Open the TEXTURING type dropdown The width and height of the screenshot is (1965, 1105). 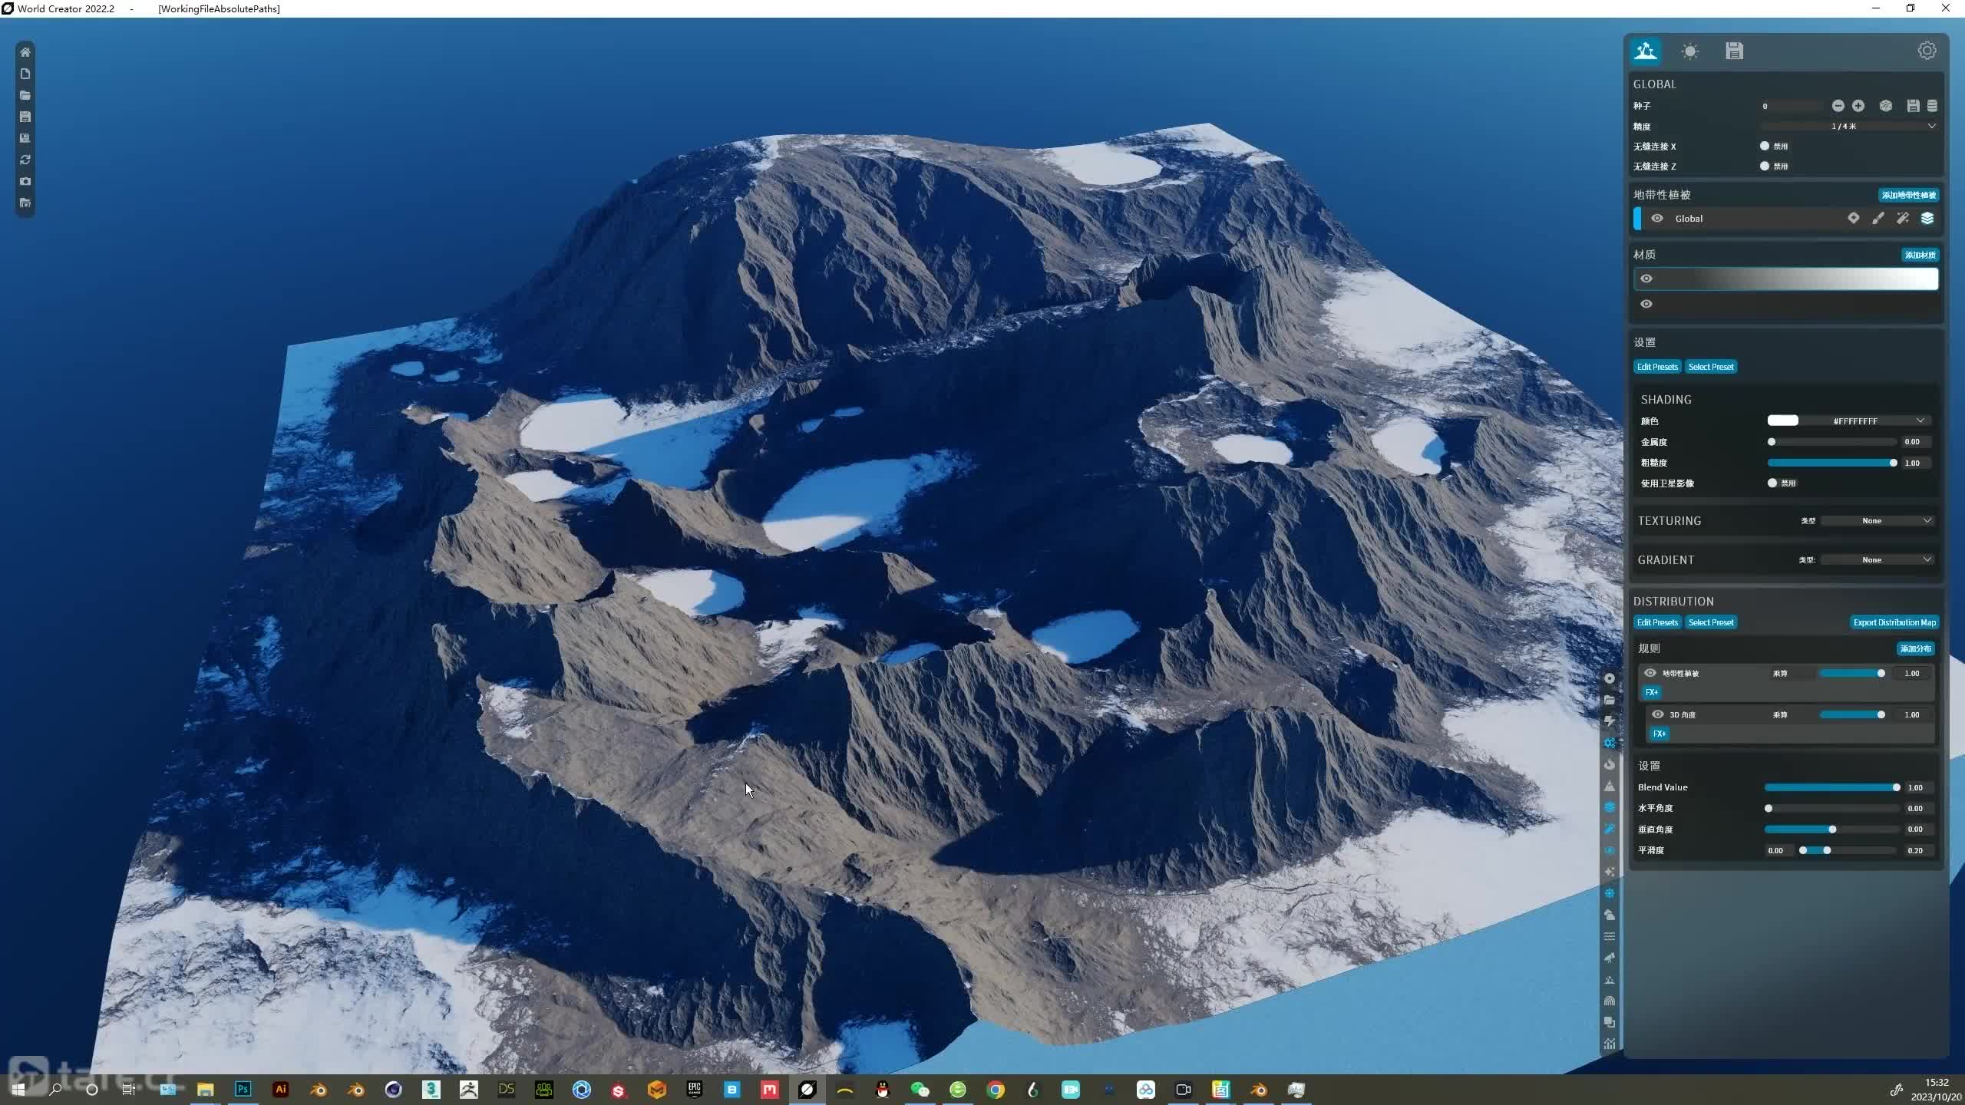click(x=1877, y=520)
